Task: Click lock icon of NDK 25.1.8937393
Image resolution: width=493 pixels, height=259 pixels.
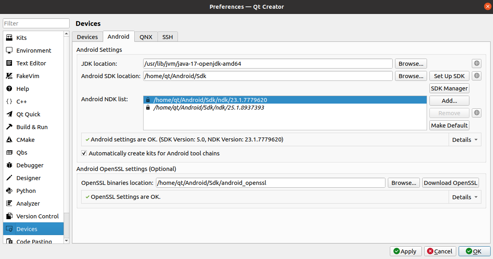Action: (148, 108)
